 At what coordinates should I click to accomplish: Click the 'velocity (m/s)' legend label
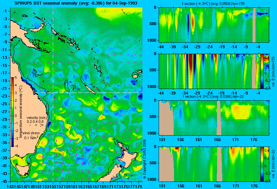[x=37, y=118]
